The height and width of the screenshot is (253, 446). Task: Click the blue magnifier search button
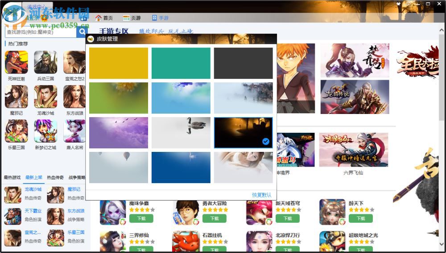coord(83,32)
